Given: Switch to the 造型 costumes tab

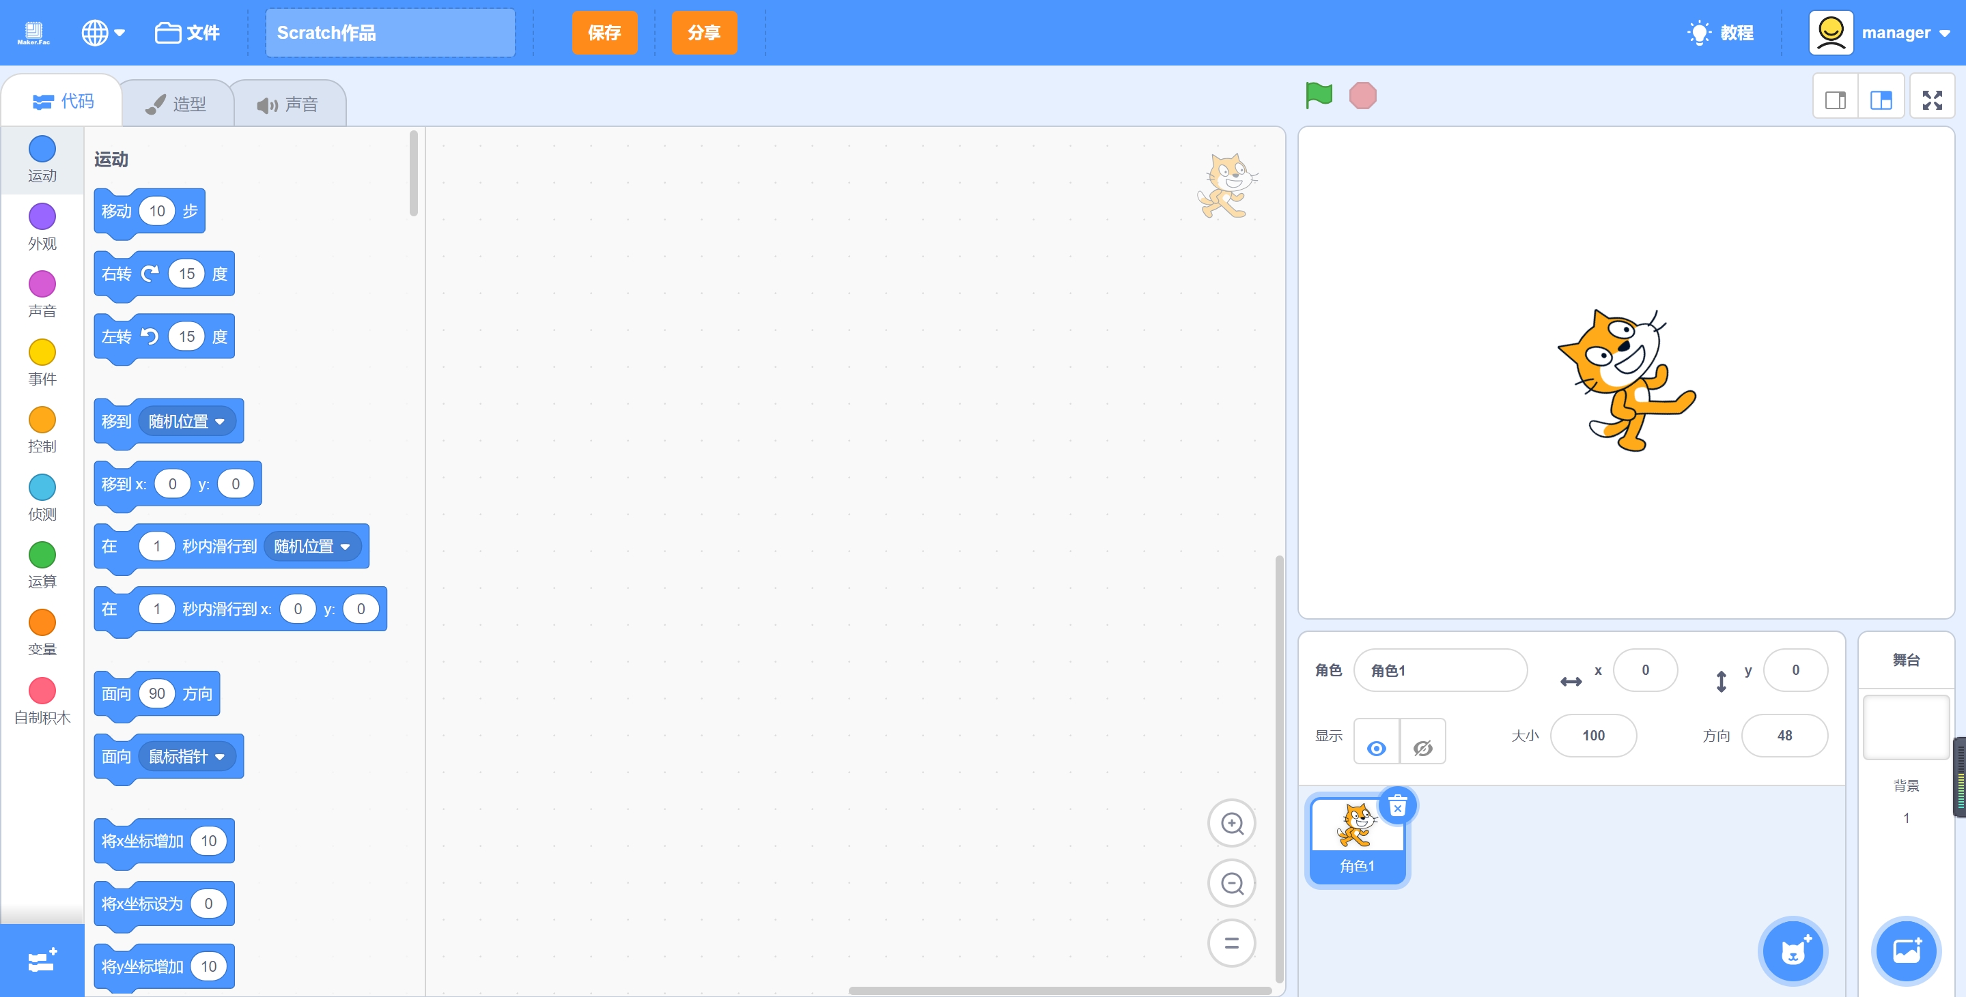Looking at the screenshot, I should (176, 104).
